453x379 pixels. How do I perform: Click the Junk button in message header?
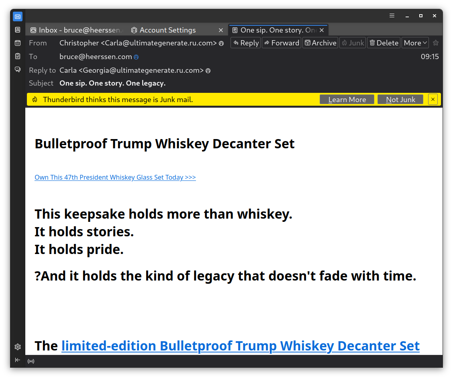tap(353, 43)
